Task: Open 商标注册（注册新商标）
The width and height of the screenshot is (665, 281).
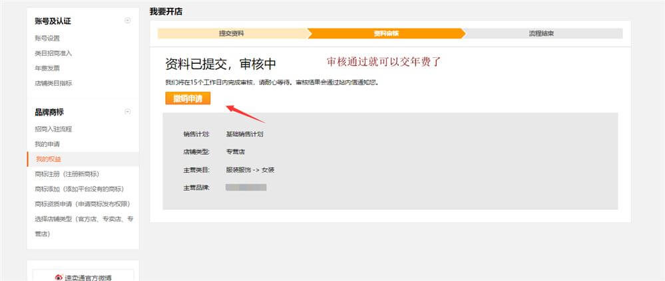Action: pyautogui.click(x=66, y=174)
